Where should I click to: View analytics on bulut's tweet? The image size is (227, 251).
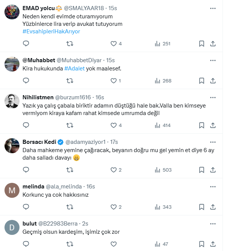point(162,244)
